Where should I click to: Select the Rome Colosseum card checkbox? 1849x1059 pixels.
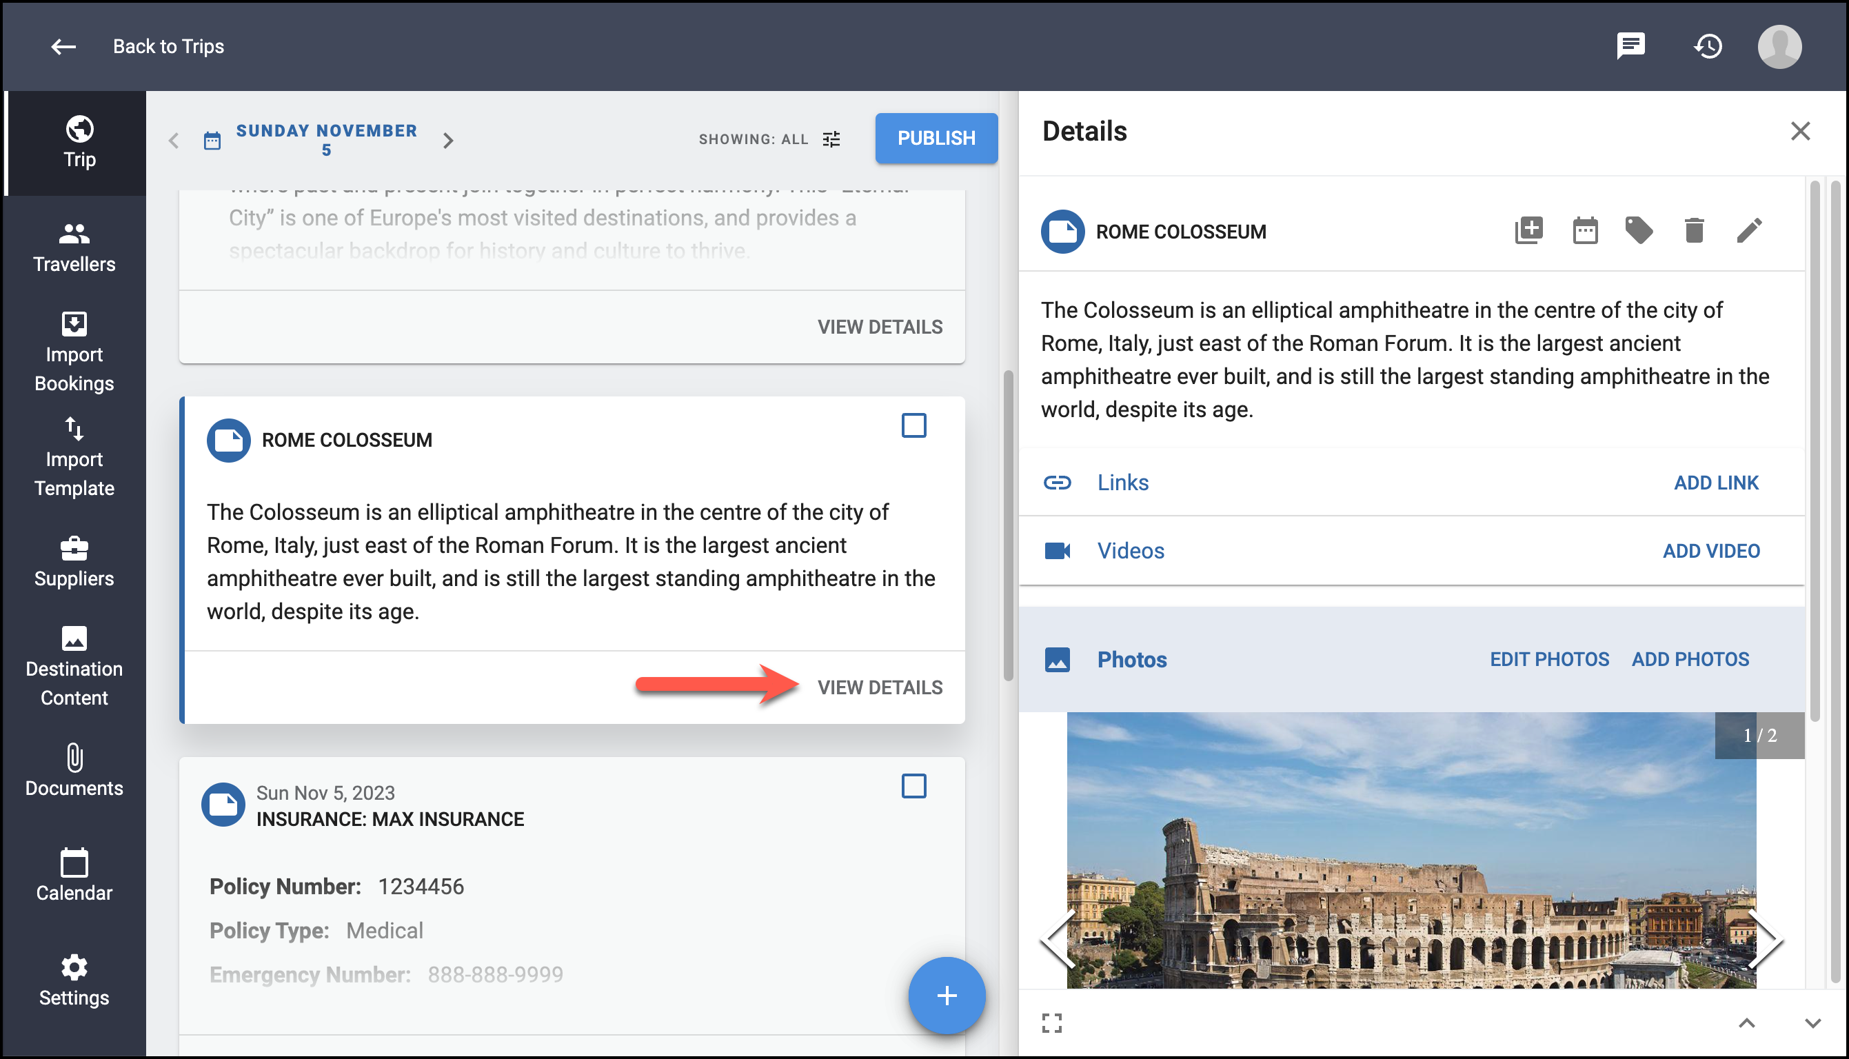click(914, 425)
